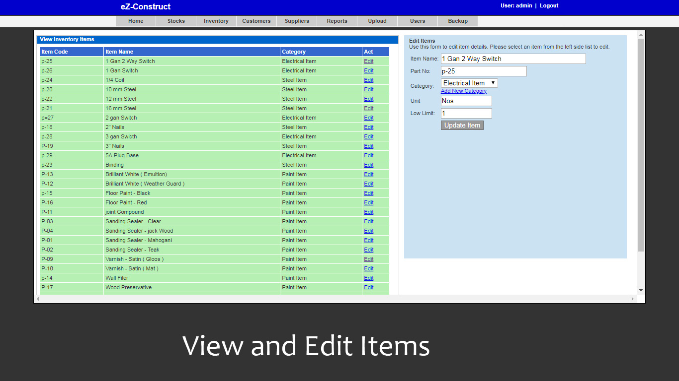This screenshot has height=381, width=679.
Task: Click into the Item Name field
Action: [512, 59]
